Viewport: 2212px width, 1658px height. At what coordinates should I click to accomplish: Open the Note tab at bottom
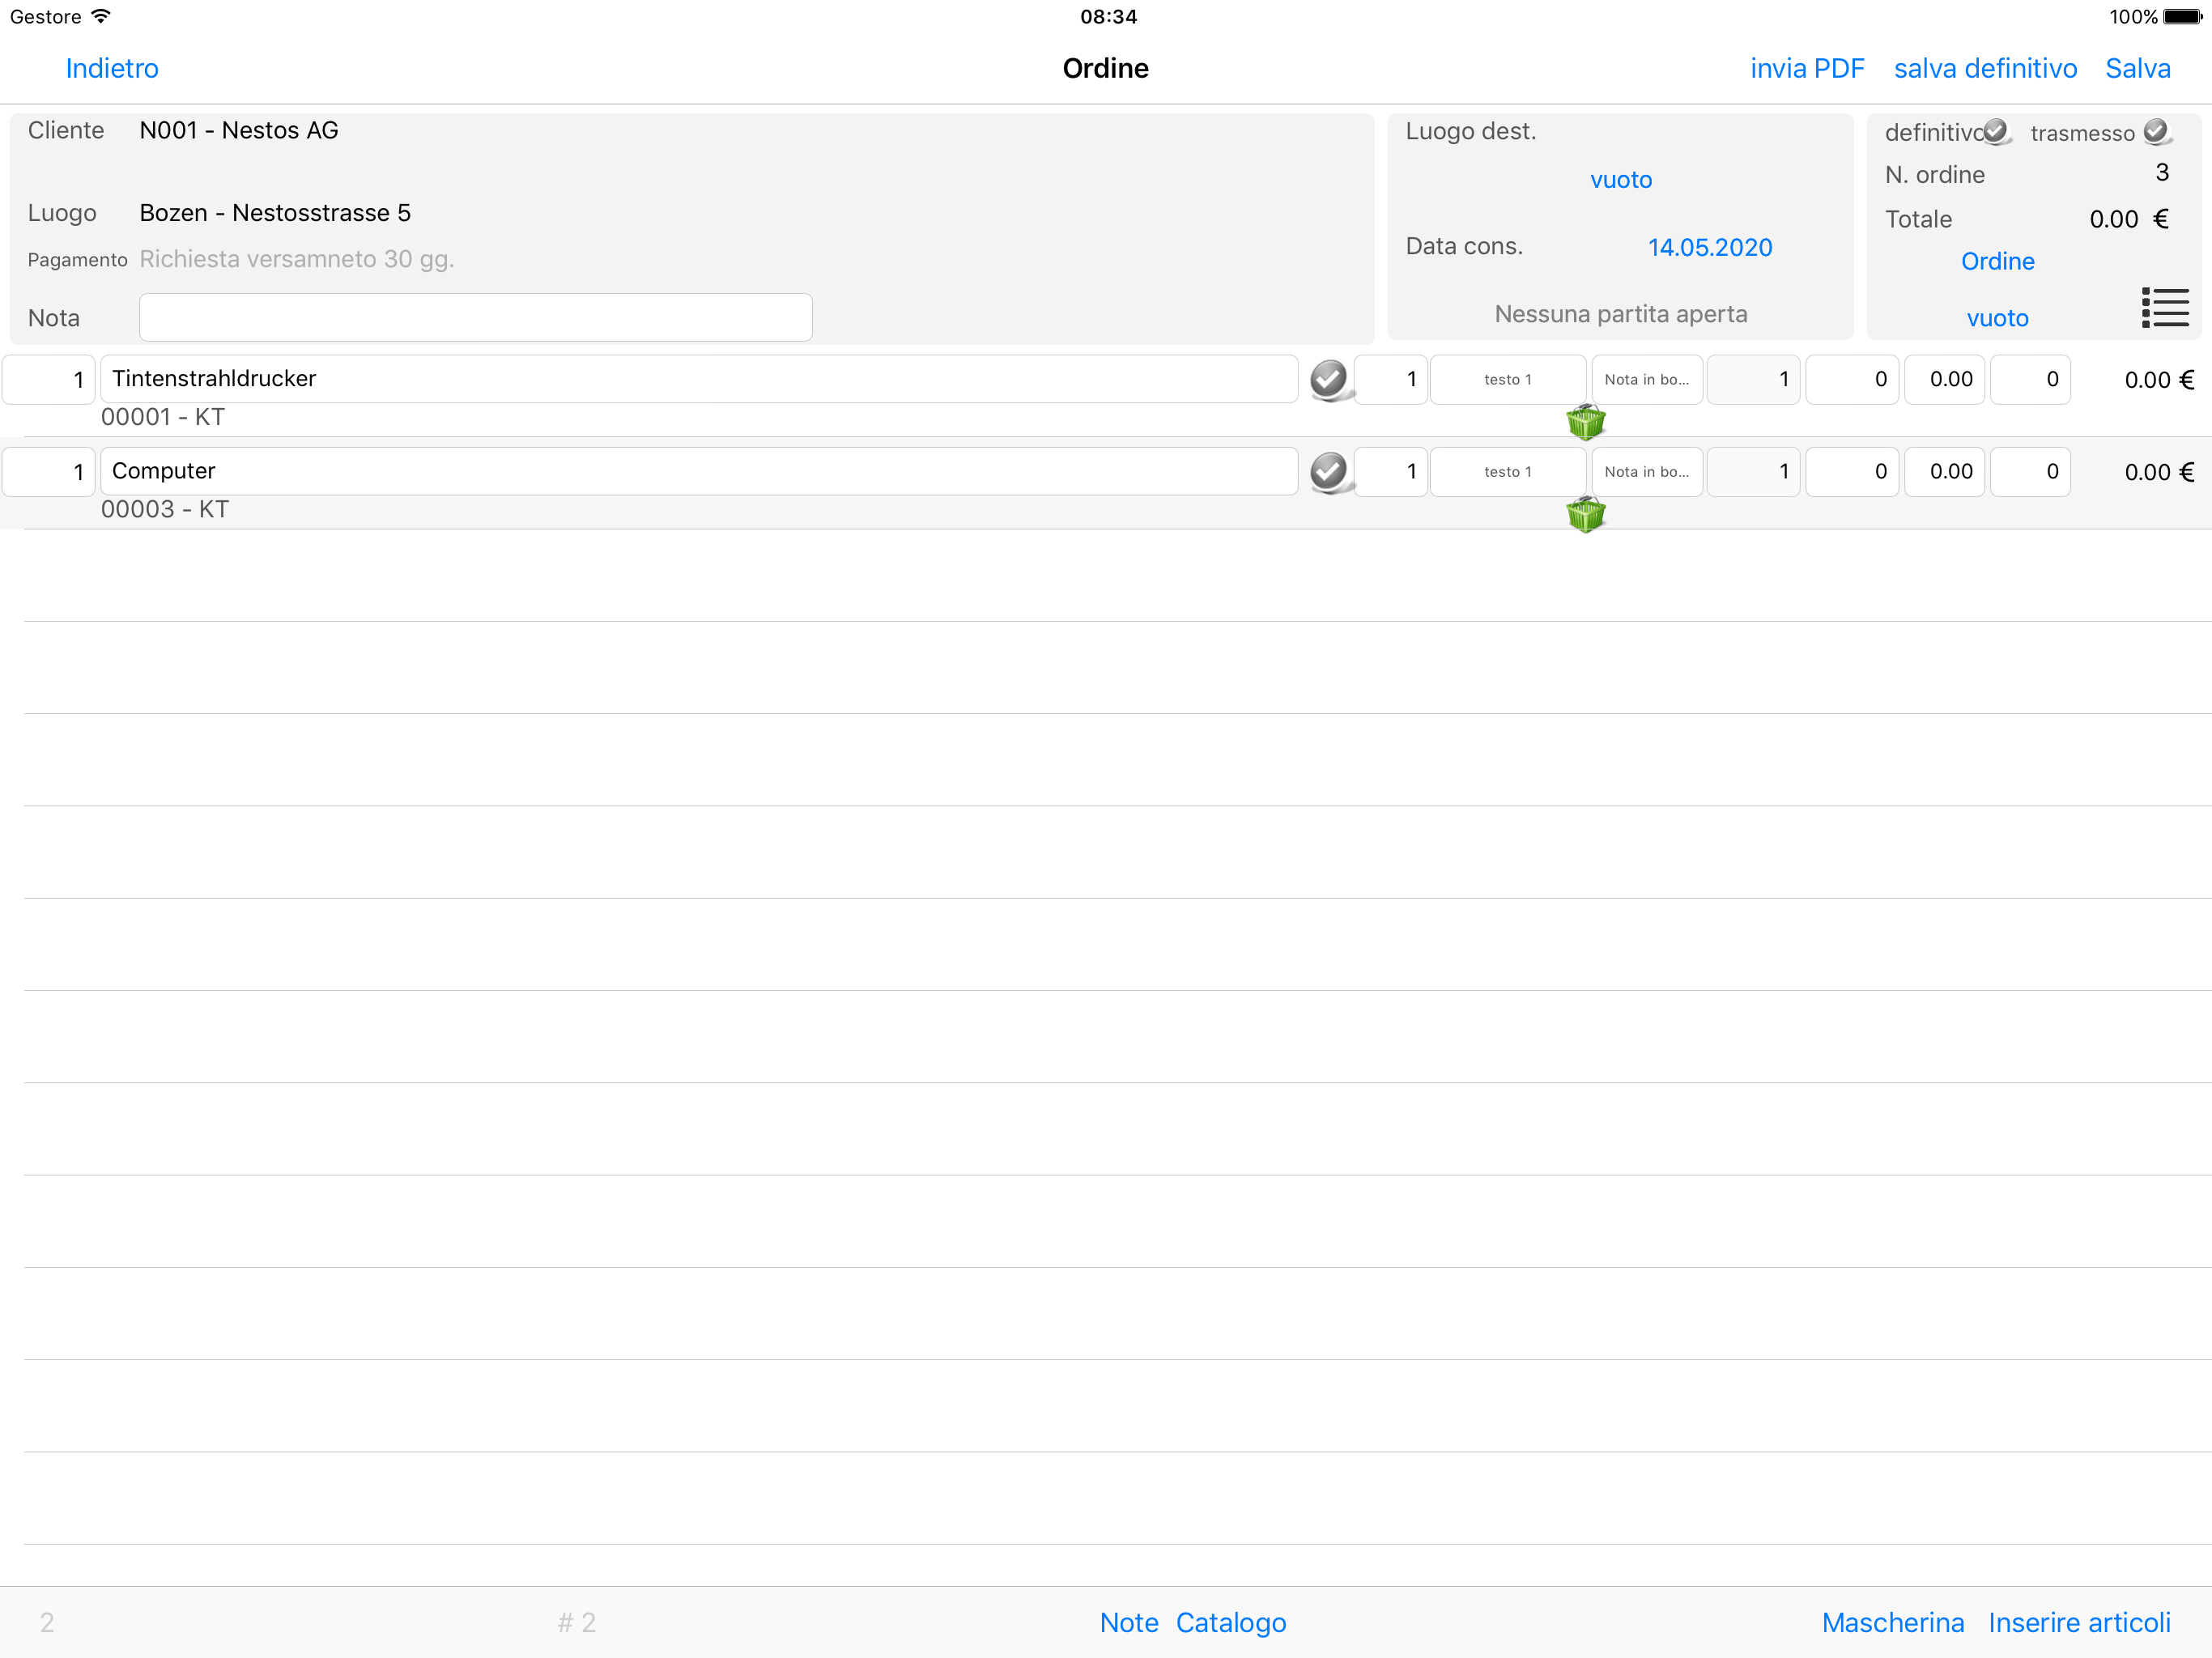click(1129, 1622)
